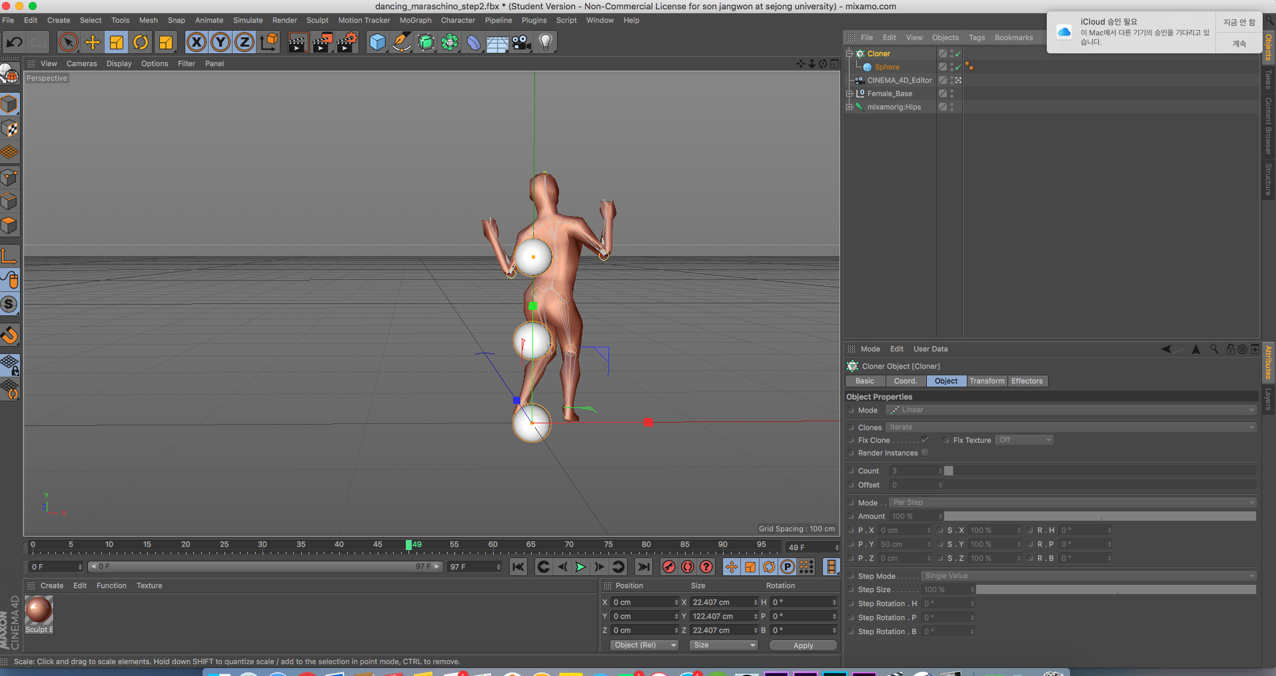Switch to the Transform tab
The image size is (1276, 676).
pyautogui.click(x=987, y=381)
